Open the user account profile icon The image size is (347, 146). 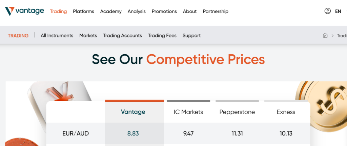coord(327,11)
